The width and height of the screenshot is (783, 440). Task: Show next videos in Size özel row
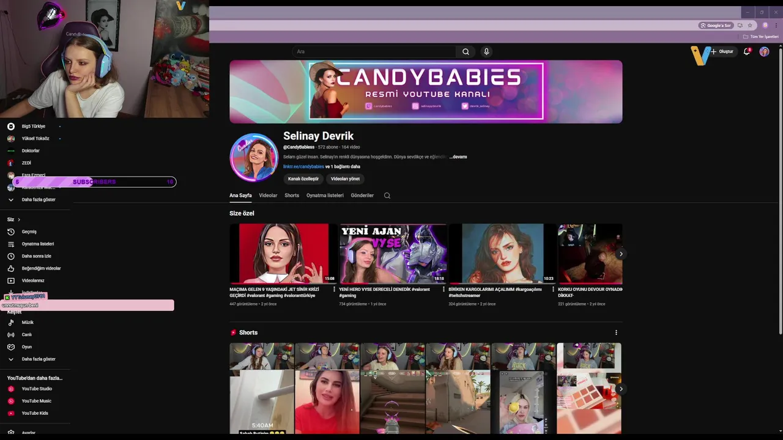click(x=621, y=254)
